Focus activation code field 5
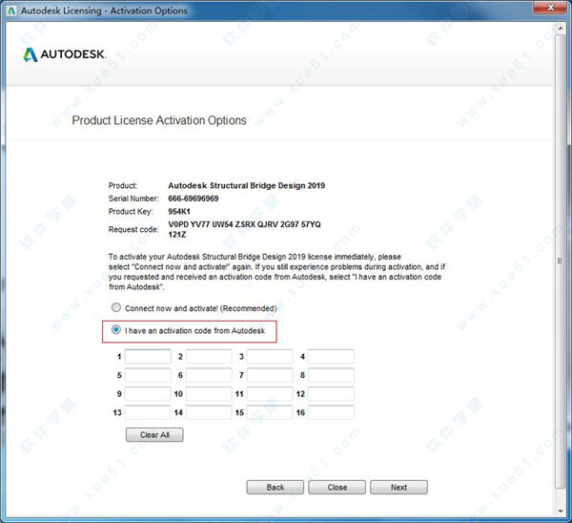The image size is (572, 523). coord(148,375)
